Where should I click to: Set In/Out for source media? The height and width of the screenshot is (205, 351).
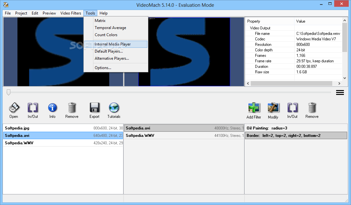(33, 108)
